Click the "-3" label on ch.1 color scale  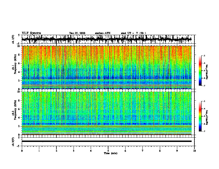tap(204, 56)
